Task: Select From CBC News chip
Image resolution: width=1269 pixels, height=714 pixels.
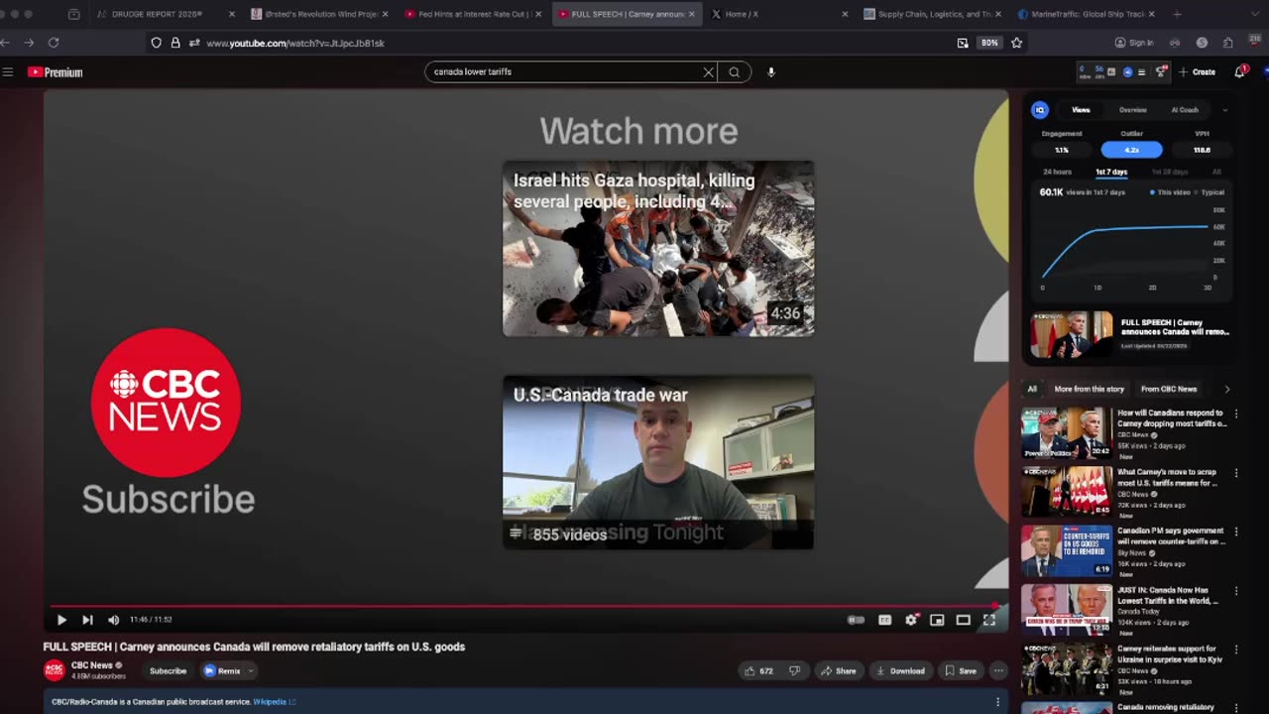Action: (1169, 389)
